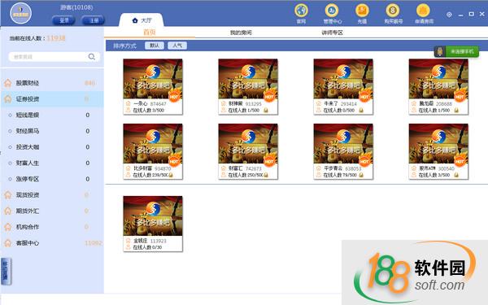Sort rooms by 人气
Image resolution: width=488 pixels, height=305 pixels.
pyautogui.click(x=177, y=46)
